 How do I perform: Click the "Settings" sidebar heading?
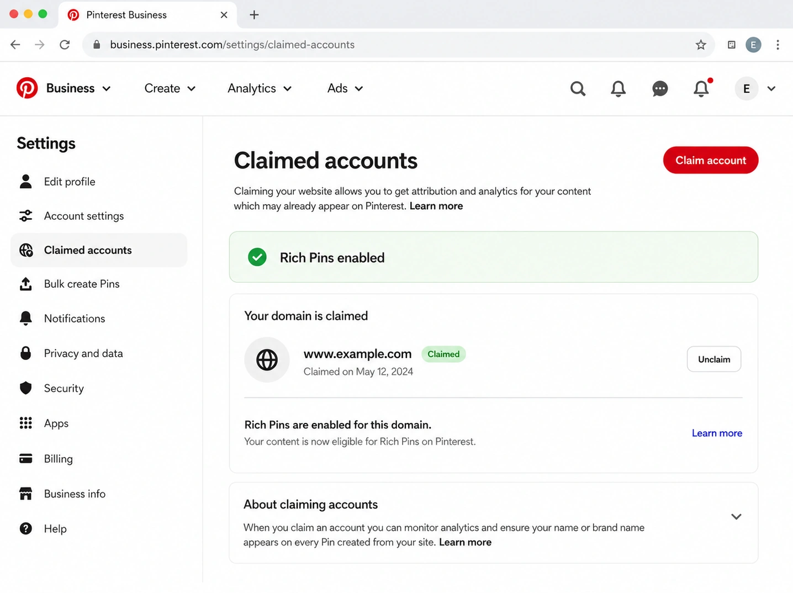pos(46,144)
